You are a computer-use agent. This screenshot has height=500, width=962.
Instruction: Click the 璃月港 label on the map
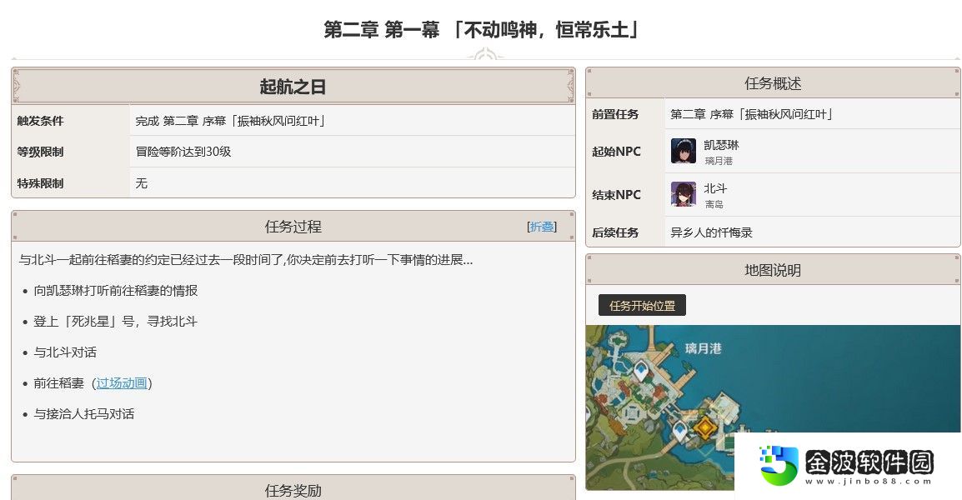coord(703,348)
